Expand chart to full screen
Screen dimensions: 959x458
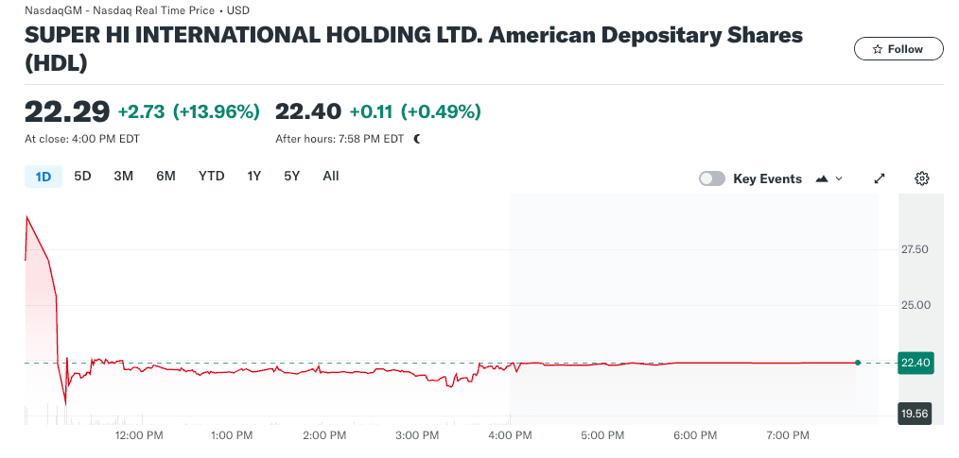click(x=879, y=178)
